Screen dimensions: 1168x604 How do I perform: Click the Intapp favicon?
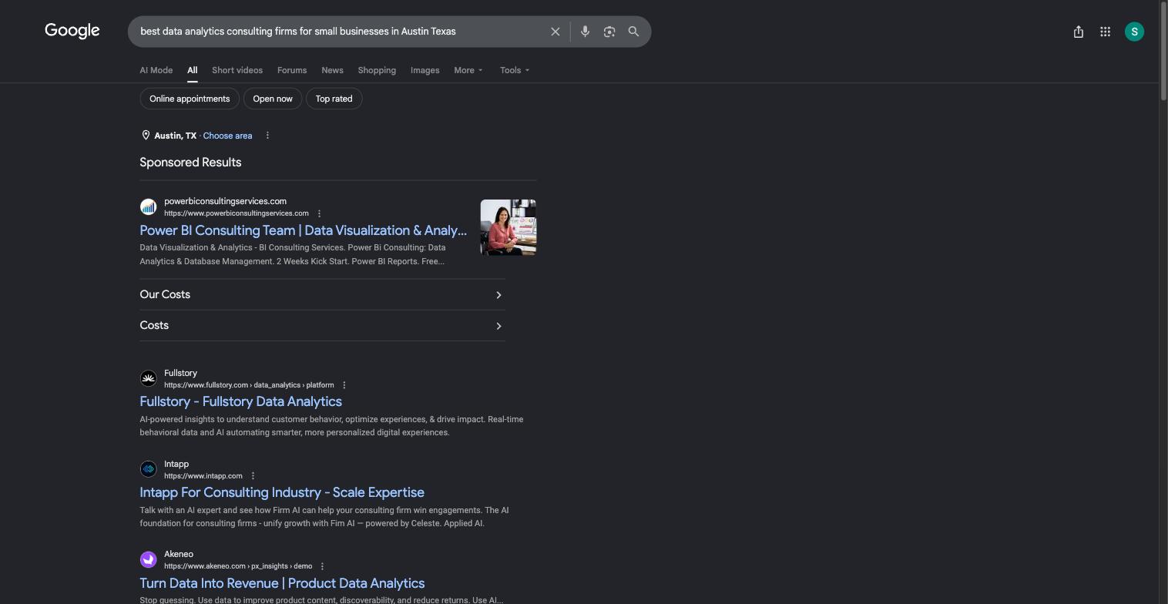pyautogui.click(x=148, y=469)
